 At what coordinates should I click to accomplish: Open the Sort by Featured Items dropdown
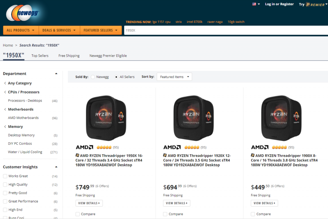coord(174,77)
